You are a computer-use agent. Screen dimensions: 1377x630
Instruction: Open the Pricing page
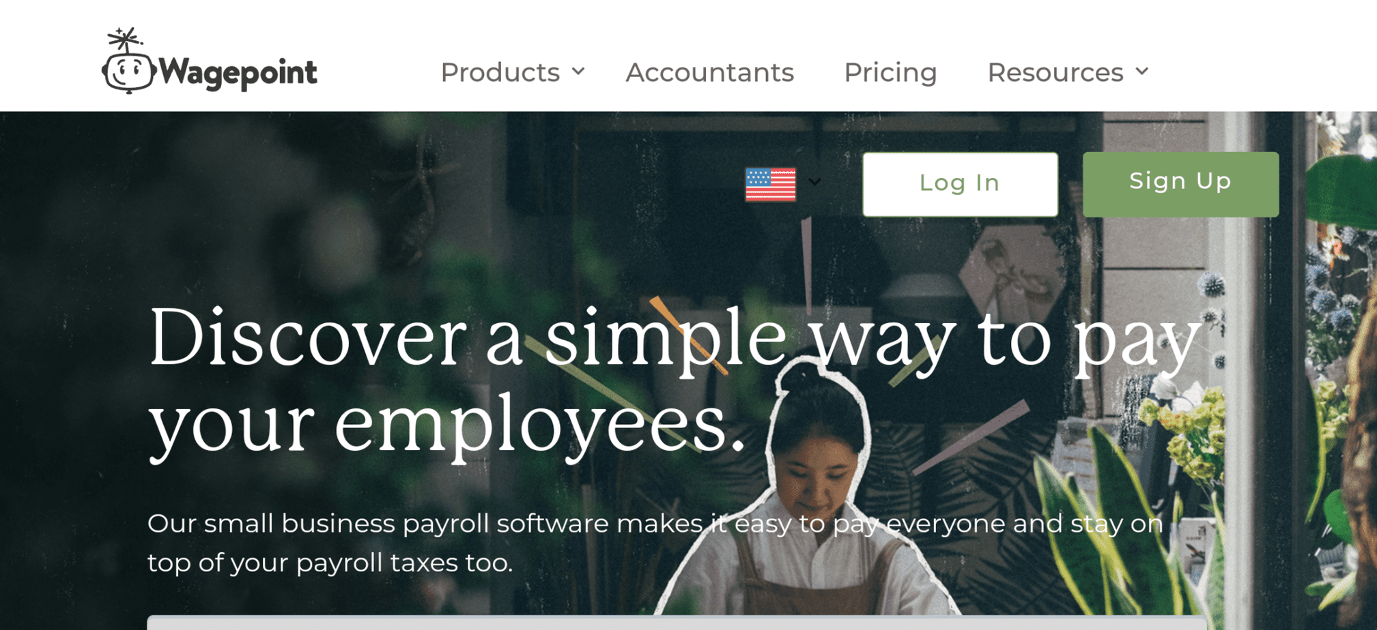pyautogui.click(x=890, y=72)
